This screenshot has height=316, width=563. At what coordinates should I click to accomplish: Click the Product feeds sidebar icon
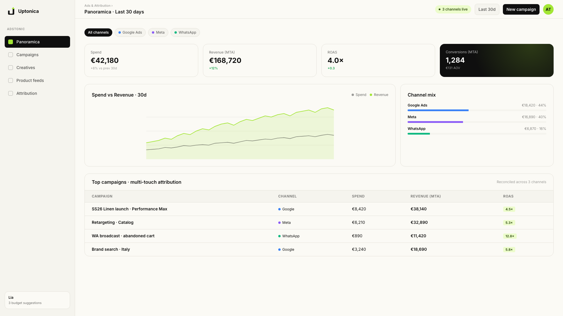pyautogui.click(x=11, y=80)
